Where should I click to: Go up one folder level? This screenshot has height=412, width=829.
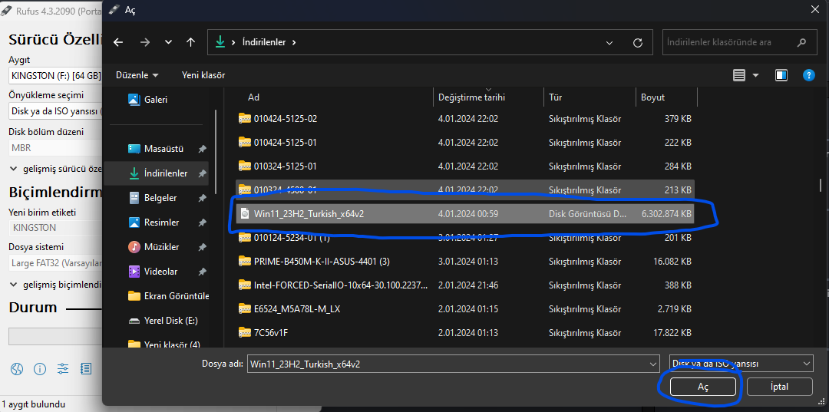(x=191, y=42)
